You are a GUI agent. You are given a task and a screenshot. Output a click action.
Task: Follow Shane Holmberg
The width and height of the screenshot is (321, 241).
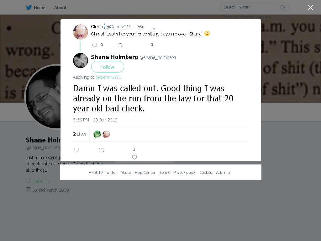[108, 67]
